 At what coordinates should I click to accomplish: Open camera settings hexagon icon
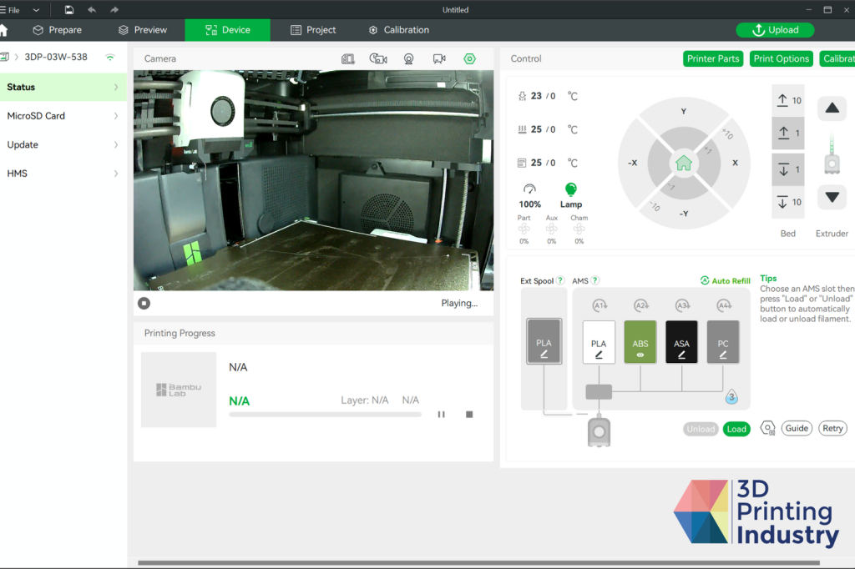pos(469,59)
